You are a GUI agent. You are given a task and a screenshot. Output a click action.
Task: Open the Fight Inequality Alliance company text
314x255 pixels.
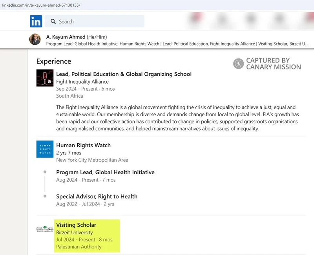[82, 82]
